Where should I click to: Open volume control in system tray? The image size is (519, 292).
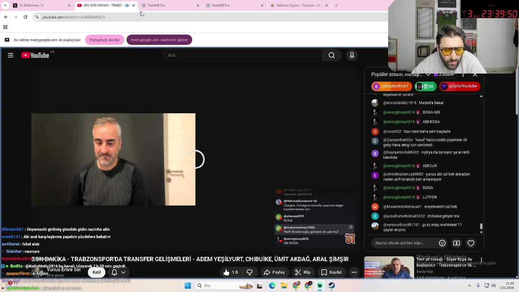[493, 286]
